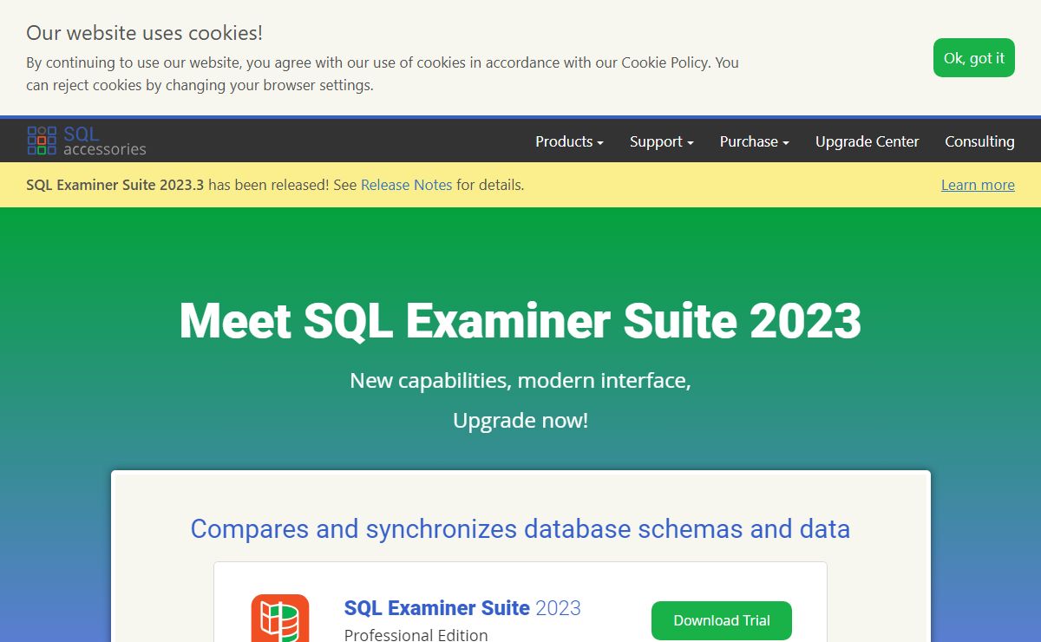Click the SQL accessories brand name text
Screen dimensions: 1041x642
coord(104,141)
